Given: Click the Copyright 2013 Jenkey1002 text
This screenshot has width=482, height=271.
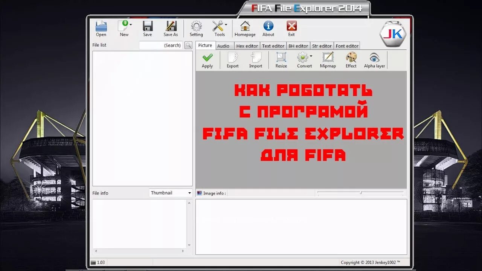Looking at the screenshot, I should coord(370,262).
